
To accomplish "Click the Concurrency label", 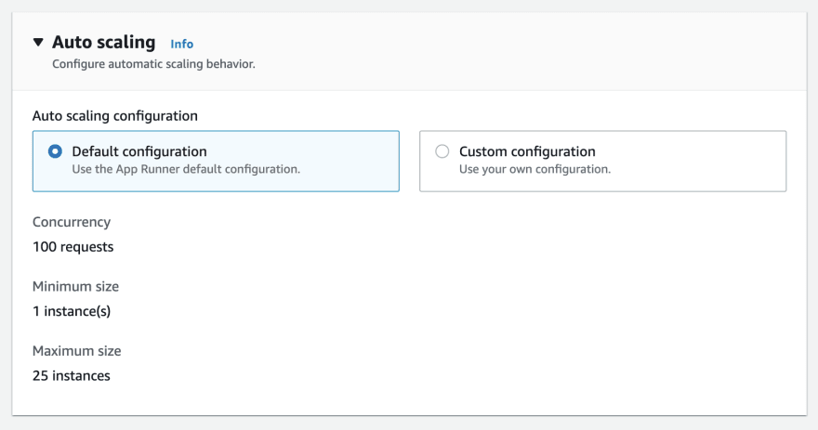I will (72, 222).
